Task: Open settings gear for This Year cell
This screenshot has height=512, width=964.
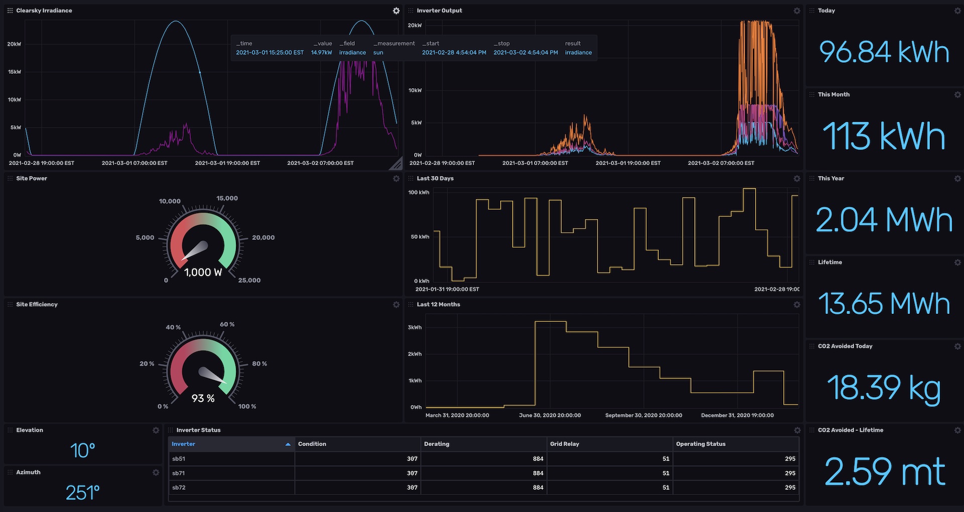Action: click(957, 179)
